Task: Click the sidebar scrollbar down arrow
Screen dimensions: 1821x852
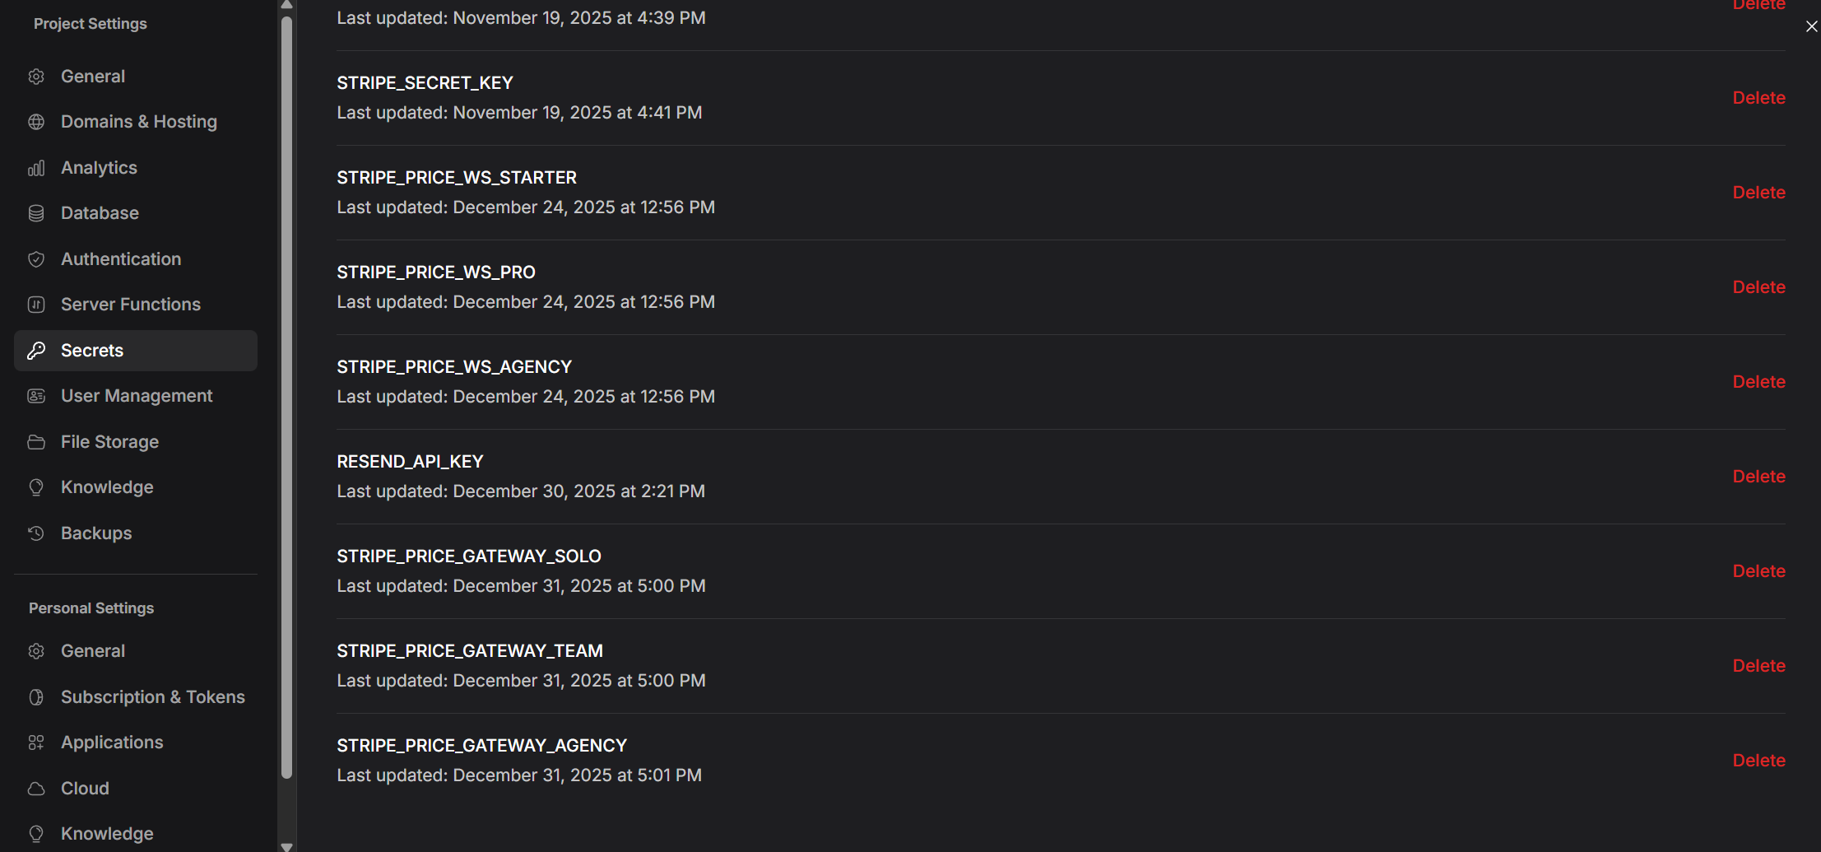Action: [x=286, y=845]
